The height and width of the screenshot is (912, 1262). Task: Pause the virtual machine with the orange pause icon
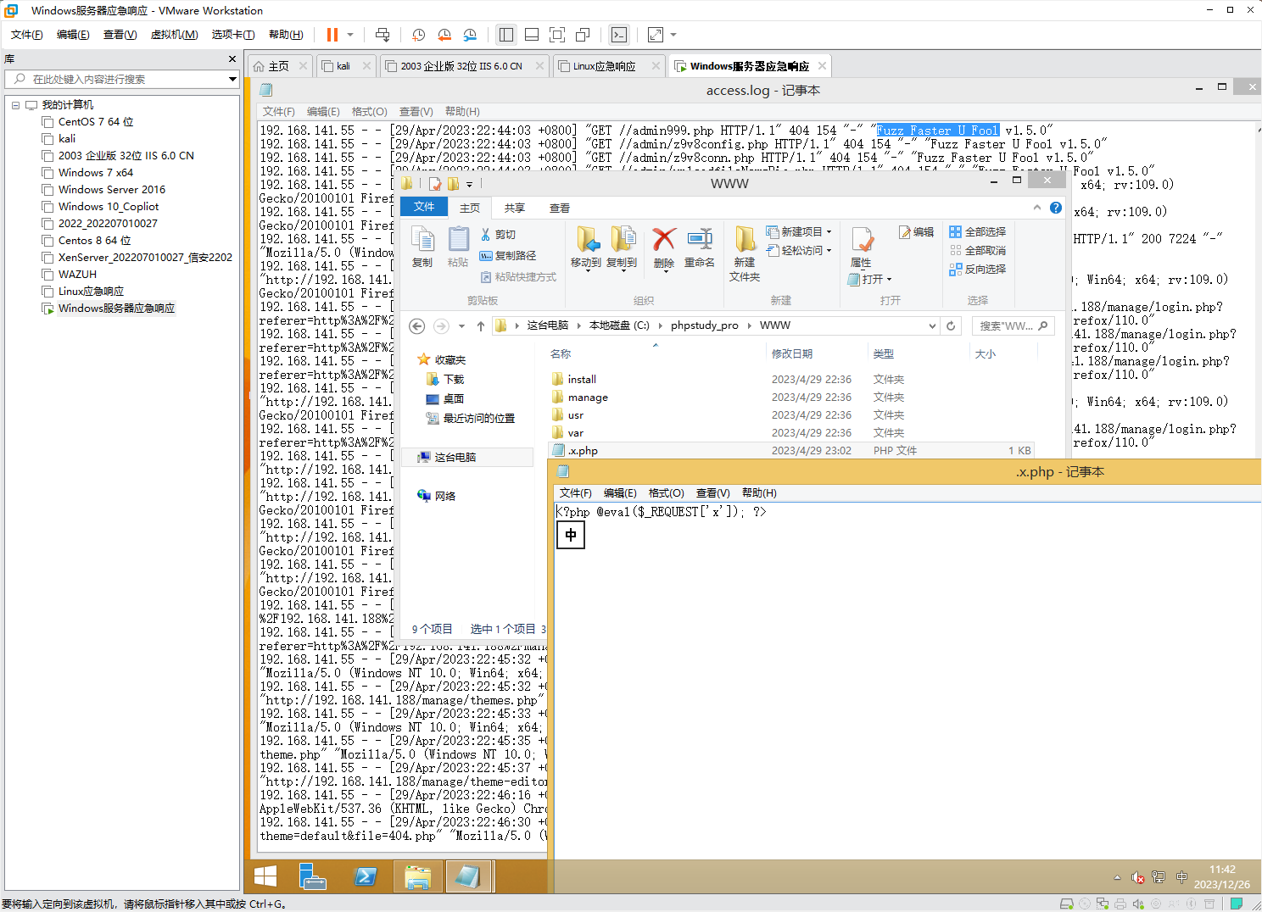(332, 35)
